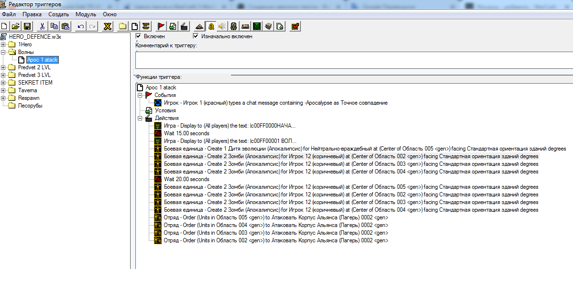573x281 pixels.
Task: Select the Order Units in Область 002 action
Action: click(x=276, y=241)
